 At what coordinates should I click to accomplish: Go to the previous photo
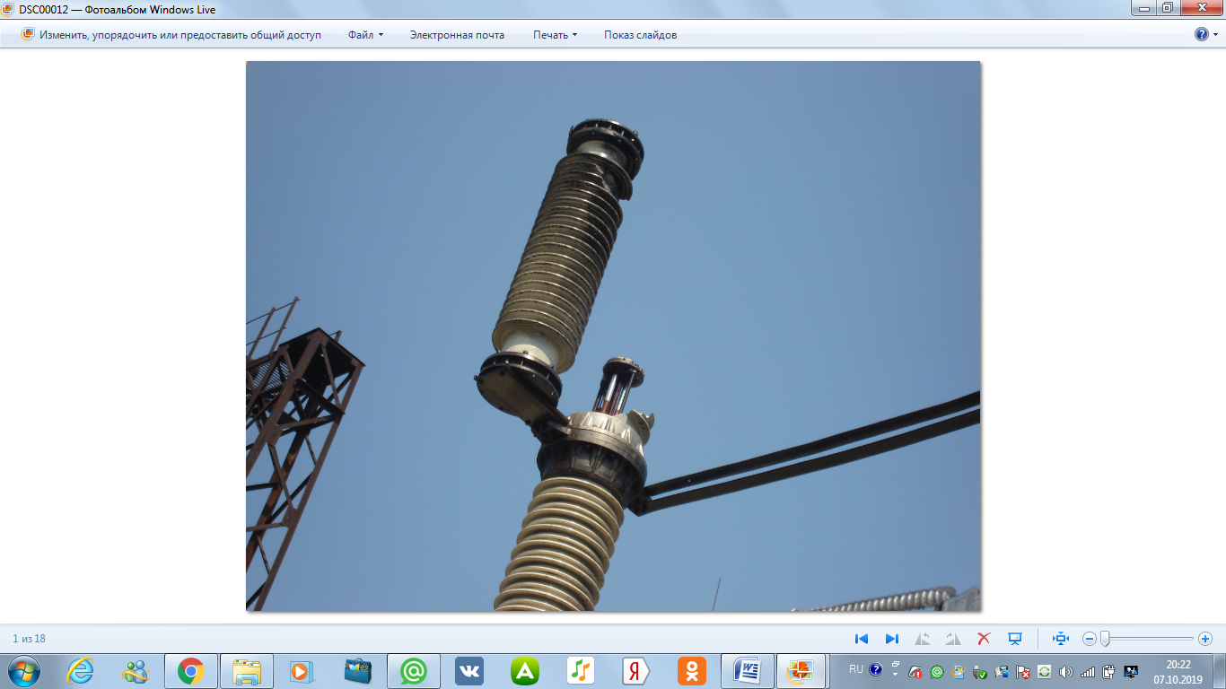[862, 639]
